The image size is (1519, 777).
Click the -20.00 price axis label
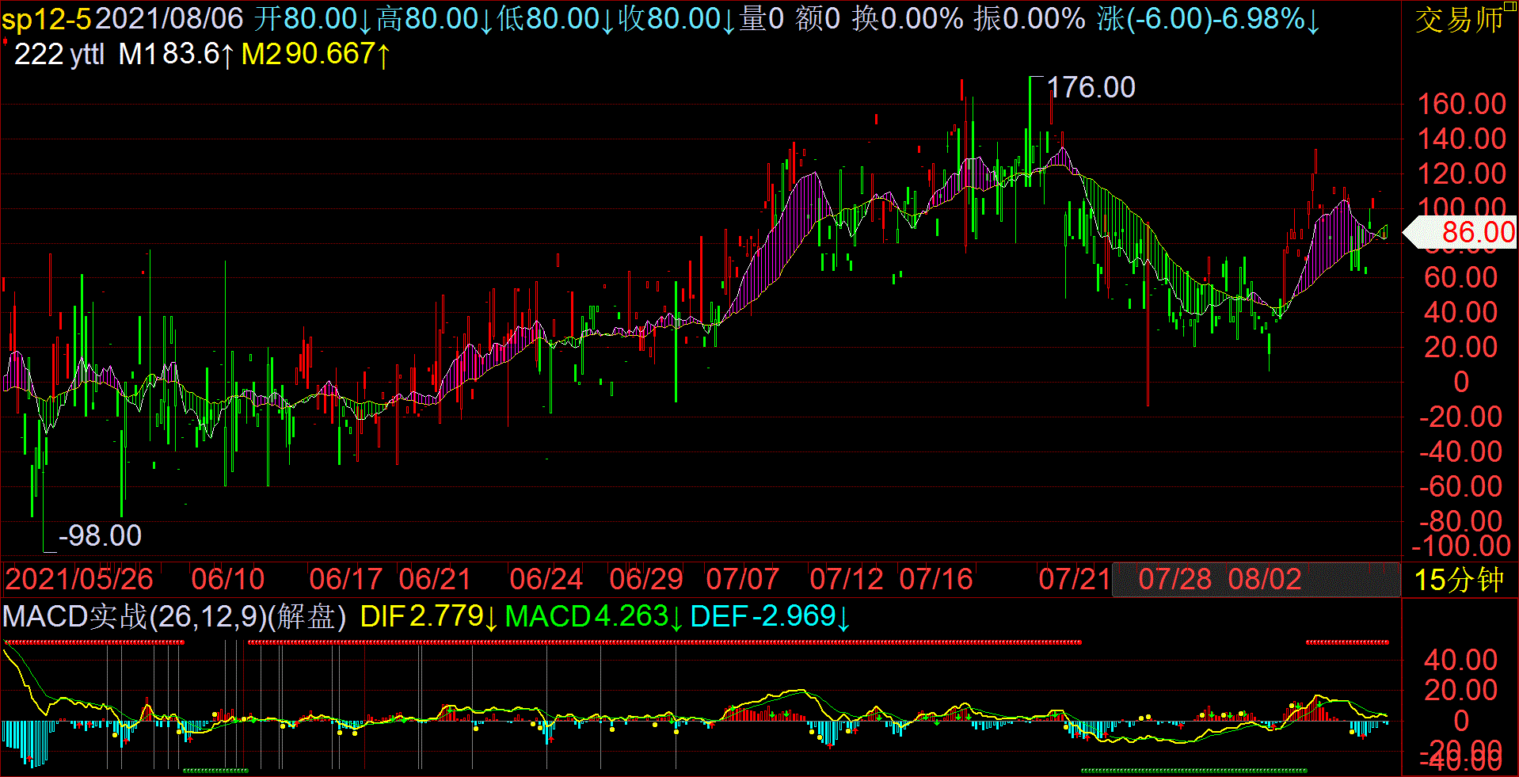coord(1460,417)
